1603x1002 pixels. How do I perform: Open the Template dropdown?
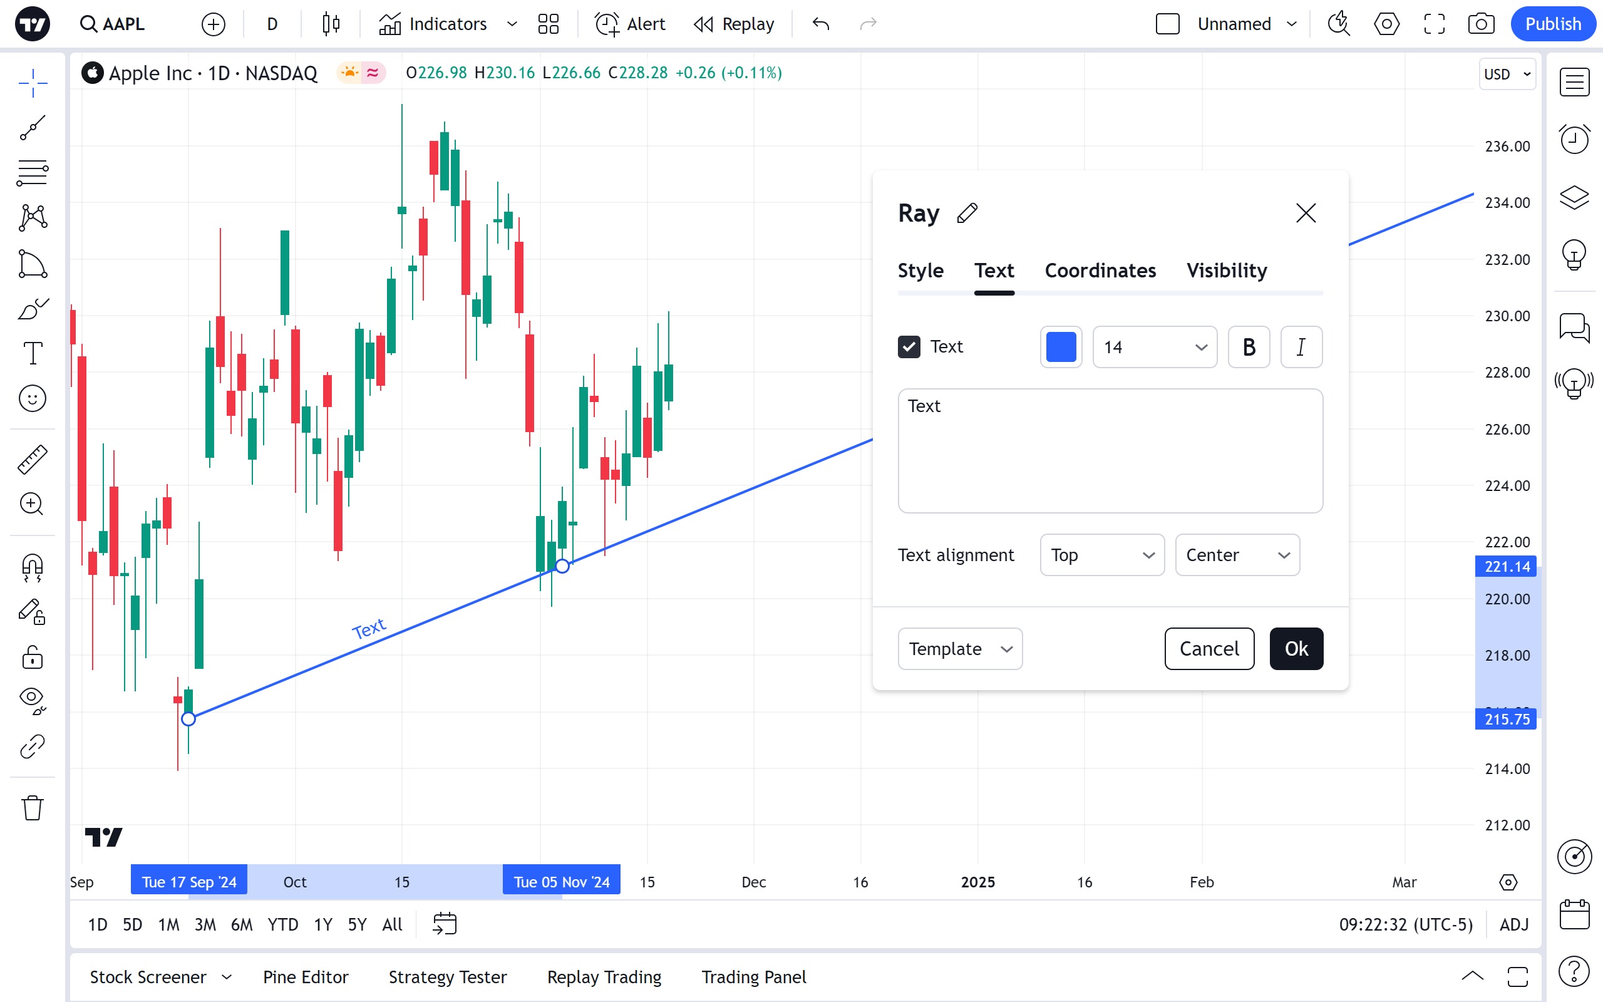[959, 649]
